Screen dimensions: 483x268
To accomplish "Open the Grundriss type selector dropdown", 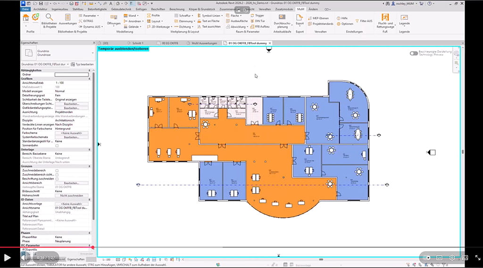I will pos(93,53).
